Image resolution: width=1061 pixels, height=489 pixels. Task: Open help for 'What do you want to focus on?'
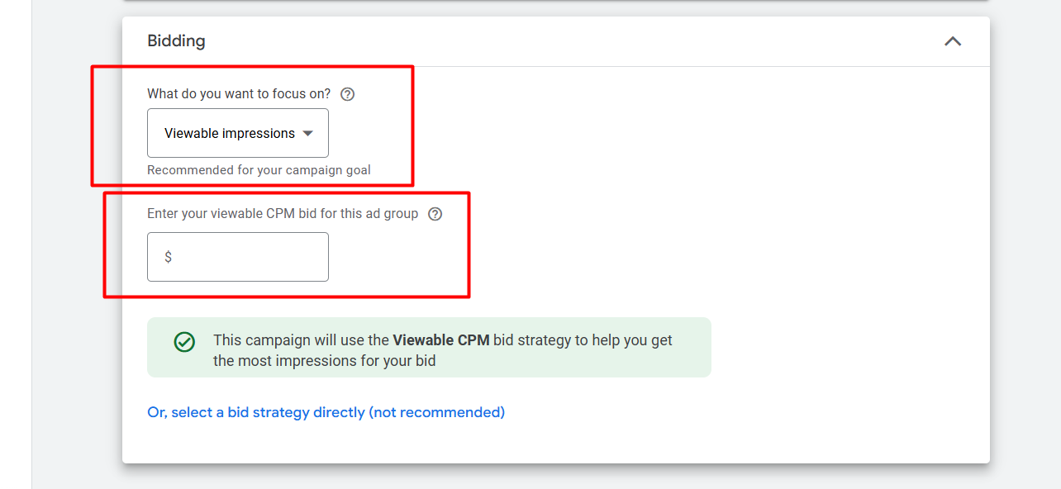[x=348, y=94]
